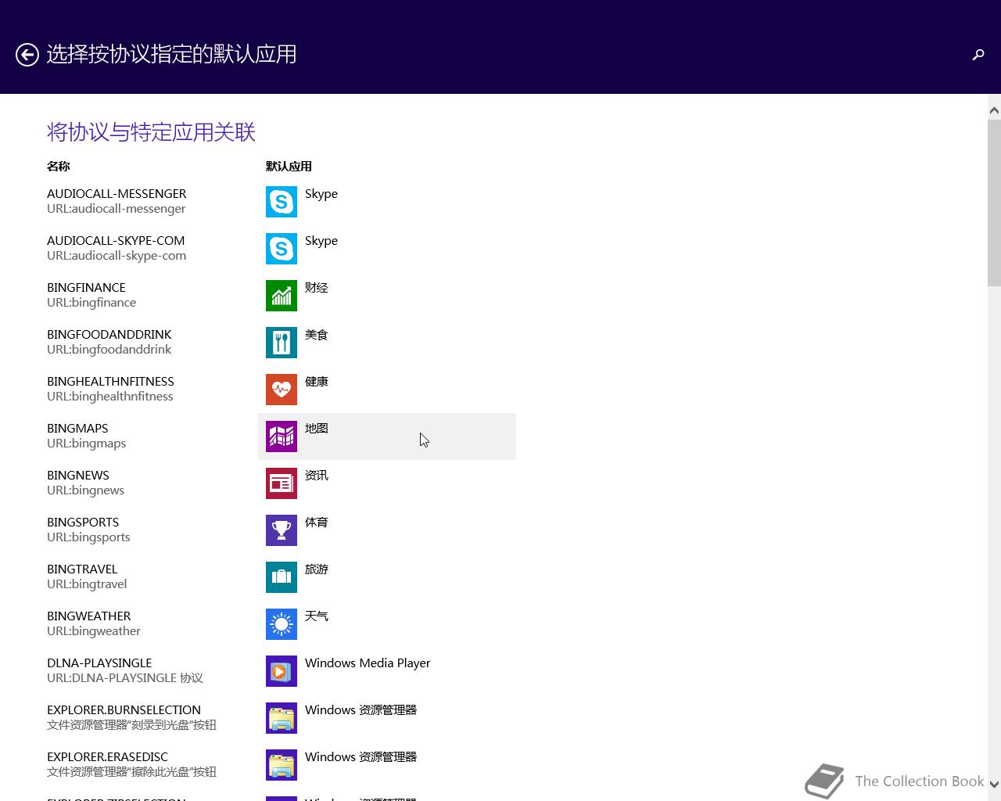Viewport: 1001px width, 801px height.
Task: Select the BINGMAPS protocol name
Action: [77, 429]
